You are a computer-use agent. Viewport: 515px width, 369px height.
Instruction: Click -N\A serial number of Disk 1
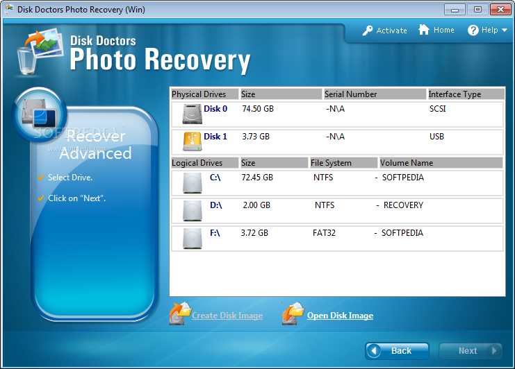335,137
